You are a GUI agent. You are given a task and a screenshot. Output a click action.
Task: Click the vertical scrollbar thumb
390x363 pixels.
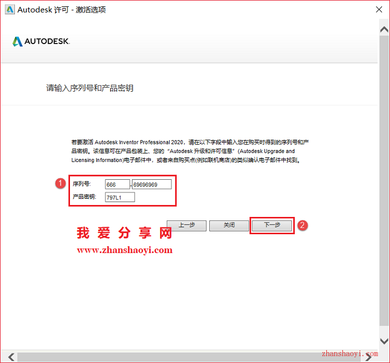(x=384, y=180)
